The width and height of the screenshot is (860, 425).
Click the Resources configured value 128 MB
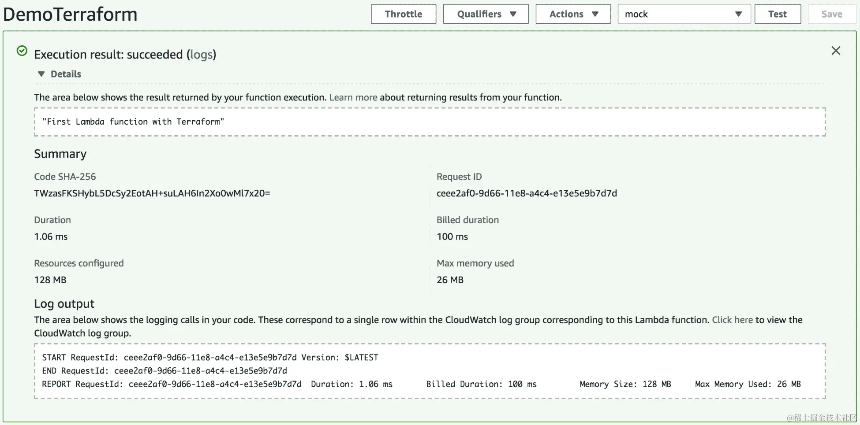[x=50, y=280]
